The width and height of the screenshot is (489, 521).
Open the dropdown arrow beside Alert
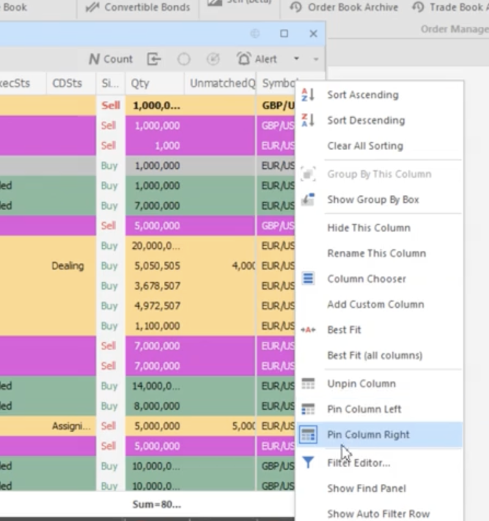[x=298, y=59]
